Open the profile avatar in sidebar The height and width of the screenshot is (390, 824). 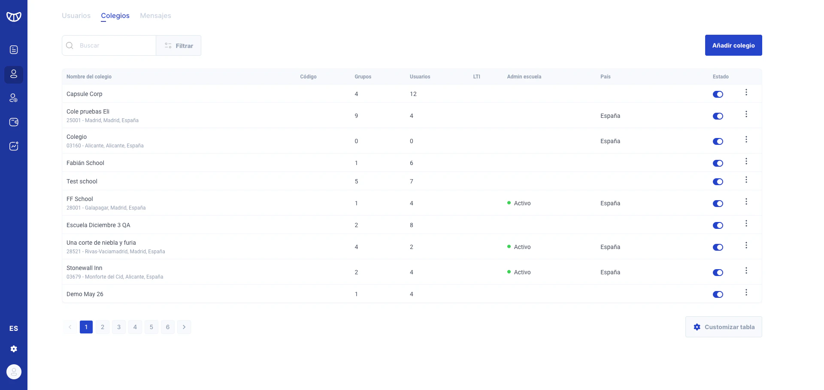[x=14, y=372]
